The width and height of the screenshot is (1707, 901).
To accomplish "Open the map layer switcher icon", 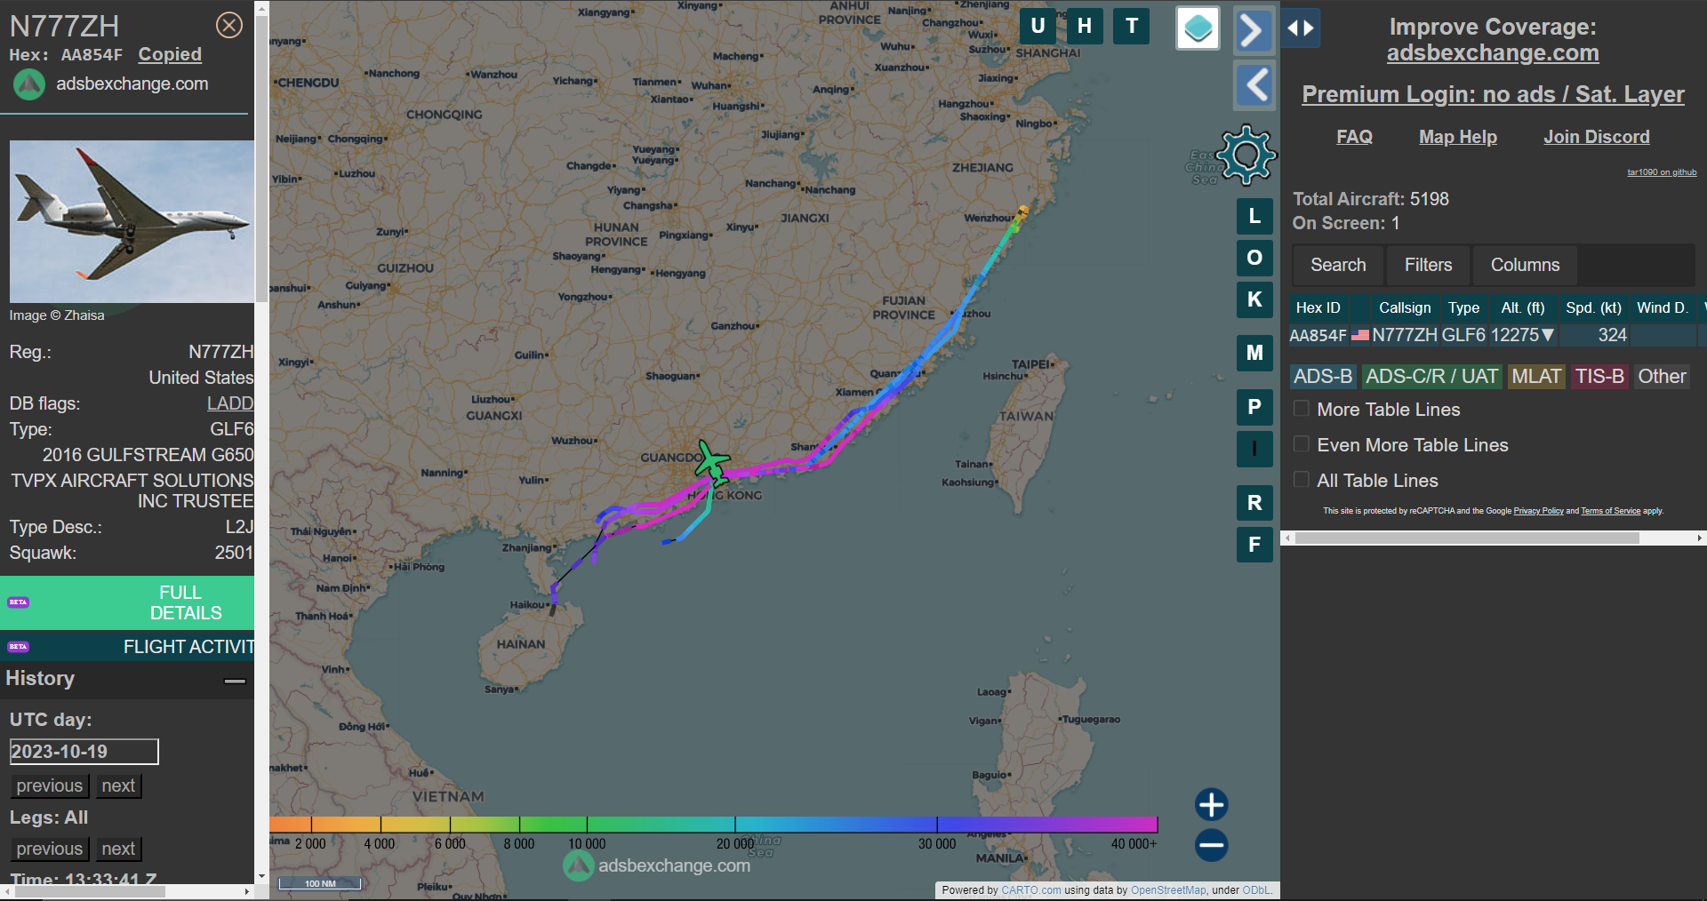I will click(1198, 28).
